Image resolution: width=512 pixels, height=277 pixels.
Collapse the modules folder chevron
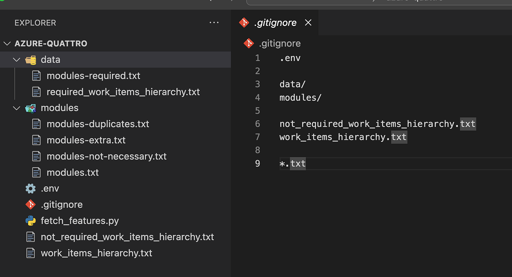pos(16,108)
